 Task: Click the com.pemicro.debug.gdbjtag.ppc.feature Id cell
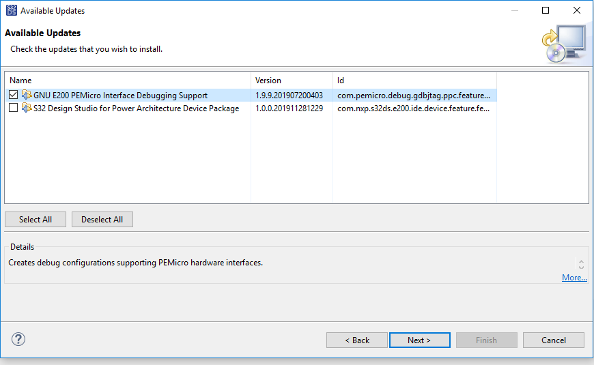coord(414,96)
